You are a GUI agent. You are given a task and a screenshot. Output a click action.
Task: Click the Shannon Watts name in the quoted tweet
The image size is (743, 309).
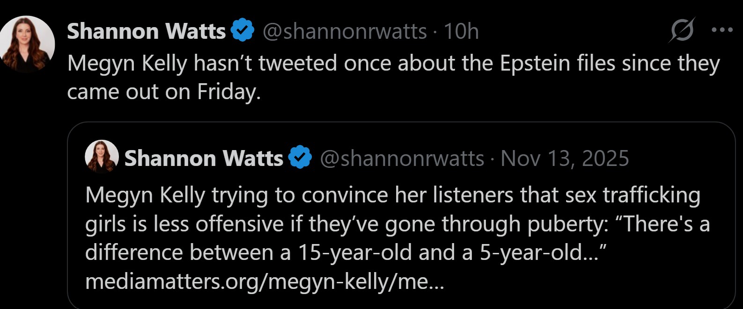click(x=204, y=158)
